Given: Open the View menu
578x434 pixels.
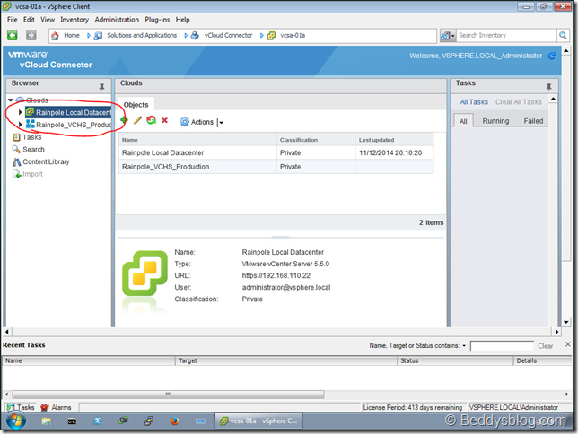Looking at the screenshot, I should pyautogui.click(x=48, y=20).
